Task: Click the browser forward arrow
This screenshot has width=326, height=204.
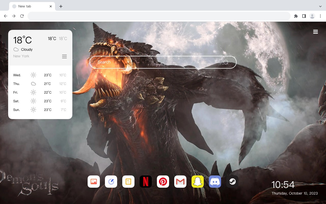Action: point(14,16)
